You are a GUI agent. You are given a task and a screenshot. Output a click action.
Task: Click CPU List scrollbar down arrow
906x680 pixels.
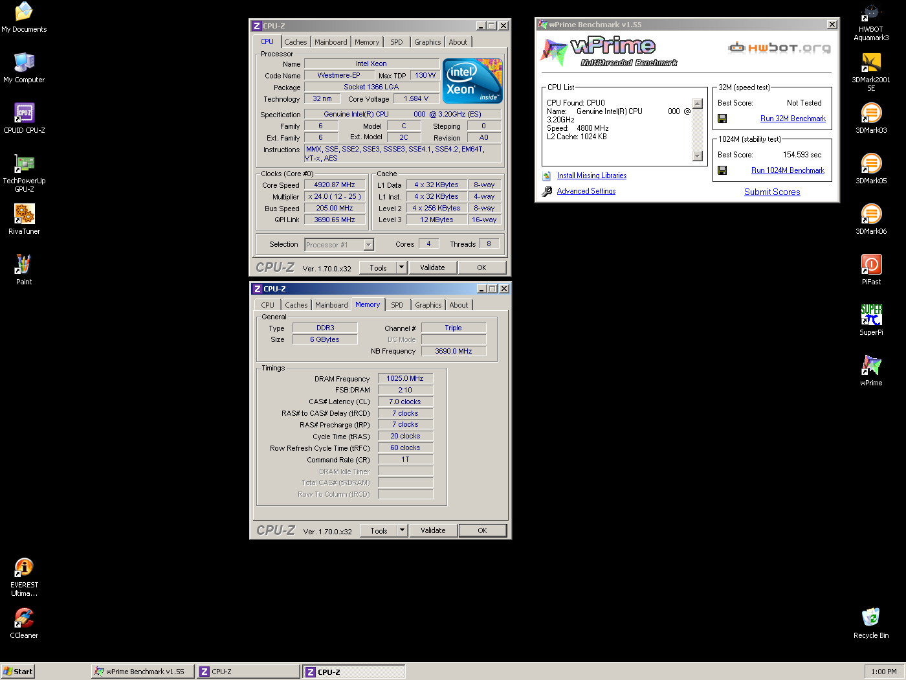pos(697,155)
